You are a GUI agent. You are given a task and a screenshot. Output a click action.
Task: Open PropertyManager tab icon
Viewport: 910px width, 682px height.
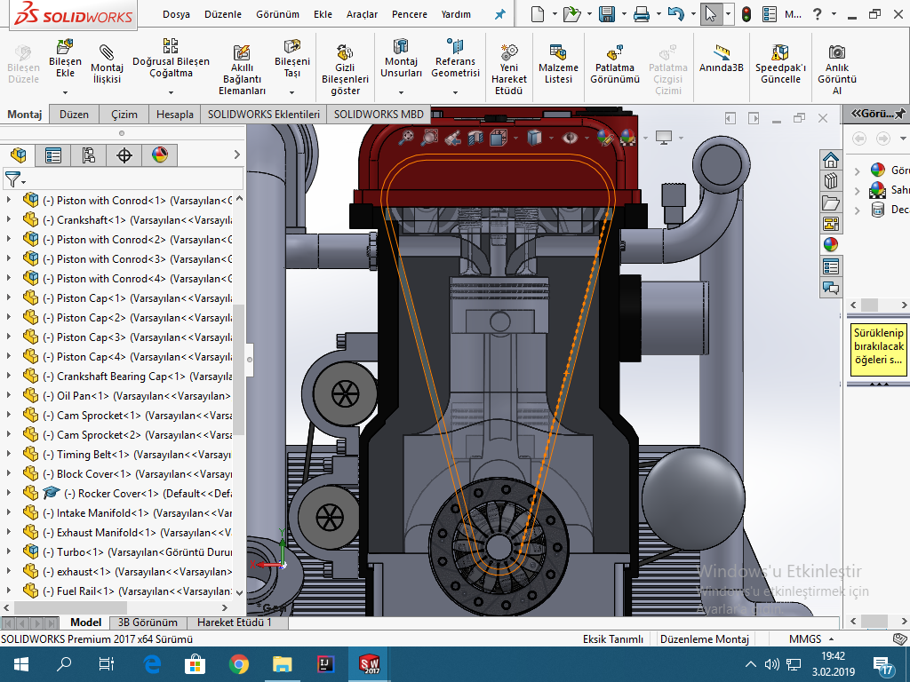[x=52, y=155]
